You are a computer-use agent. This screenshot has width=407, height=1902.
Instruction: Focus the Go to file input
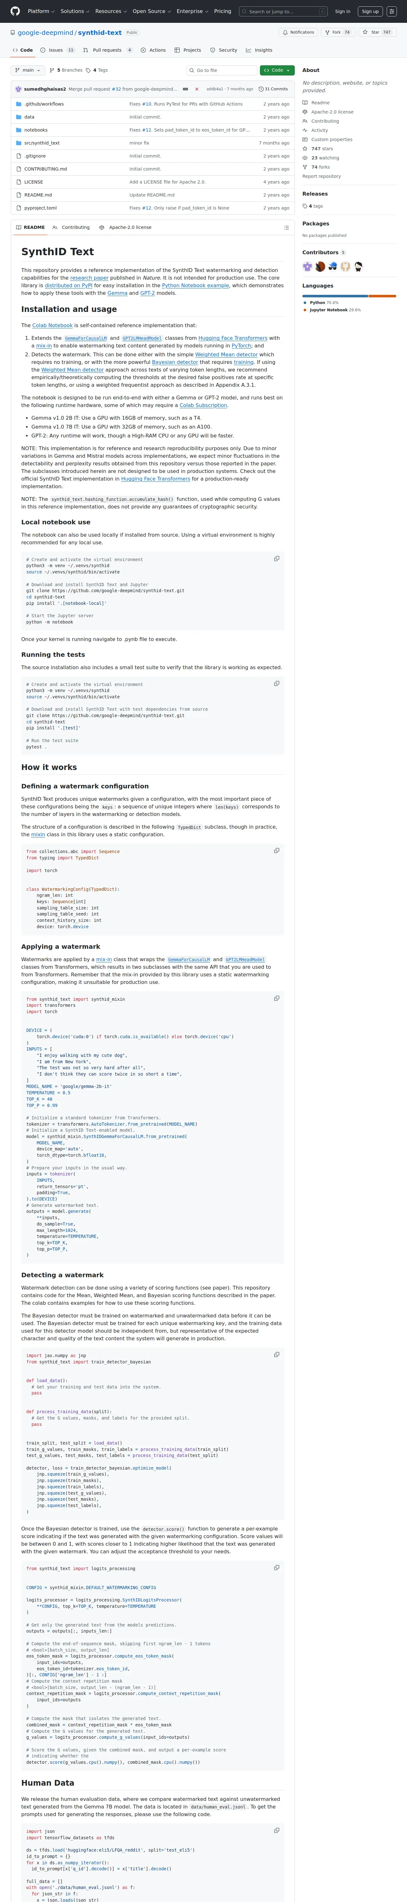(222, 70)
